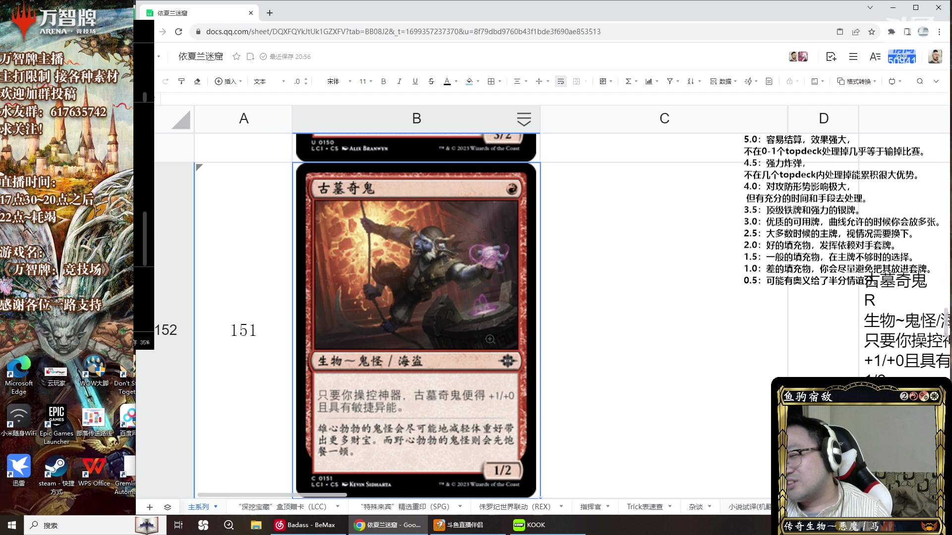
Task: Click the merge cells icon
Action: point(577,81)
